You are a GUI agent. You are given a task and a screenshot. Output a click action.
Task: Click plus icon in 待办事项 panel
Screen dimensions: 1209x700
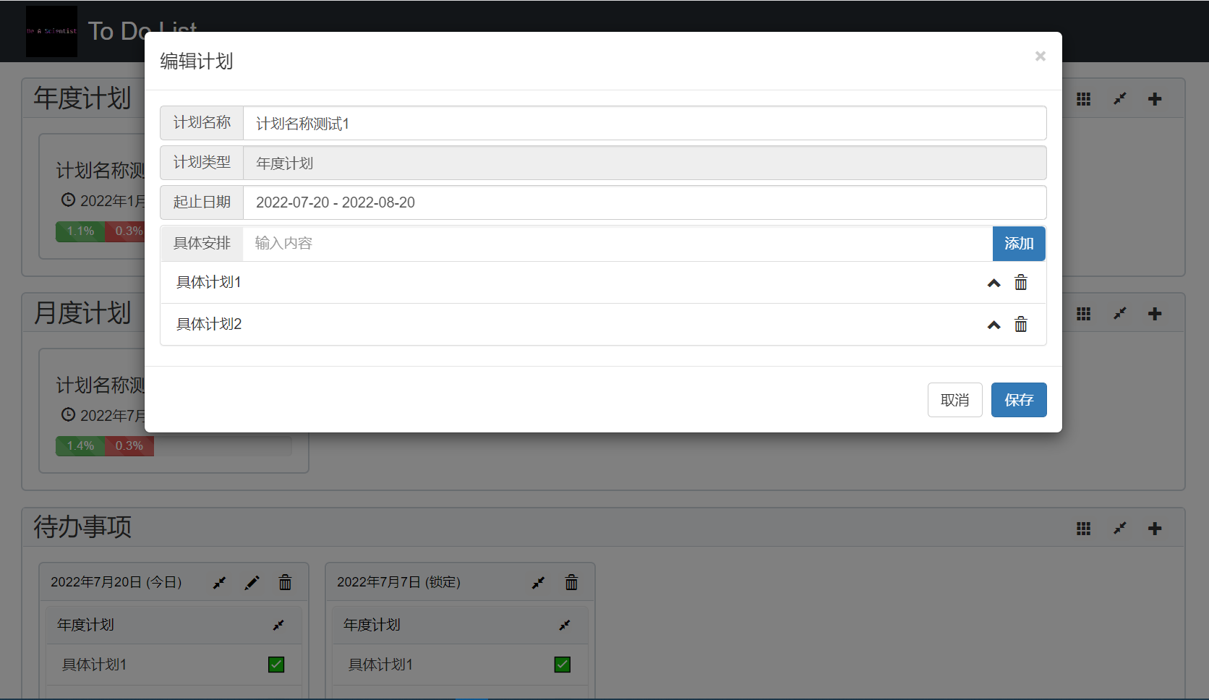click(x=1154, y=529)
